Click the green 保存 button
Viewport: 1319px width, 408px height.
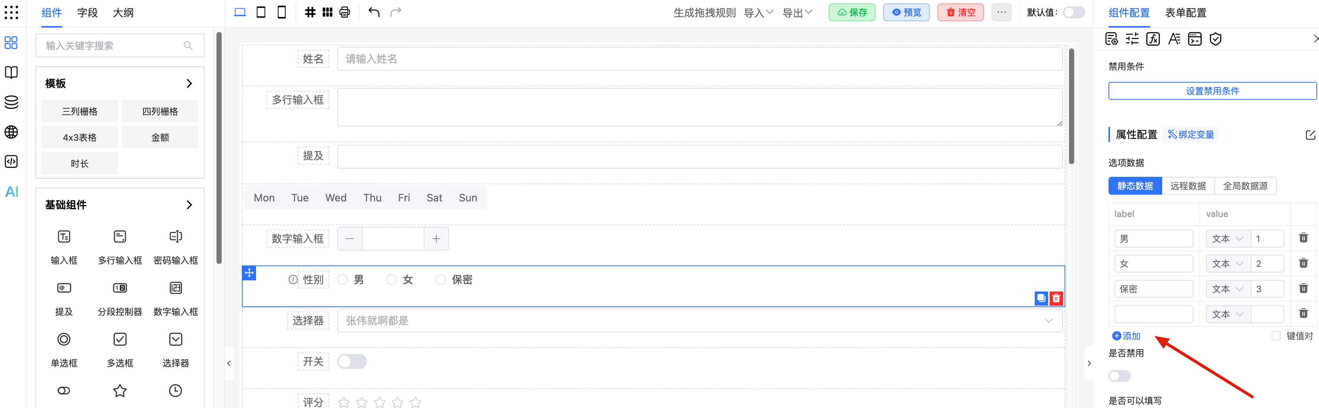click(x=852, y=12)
